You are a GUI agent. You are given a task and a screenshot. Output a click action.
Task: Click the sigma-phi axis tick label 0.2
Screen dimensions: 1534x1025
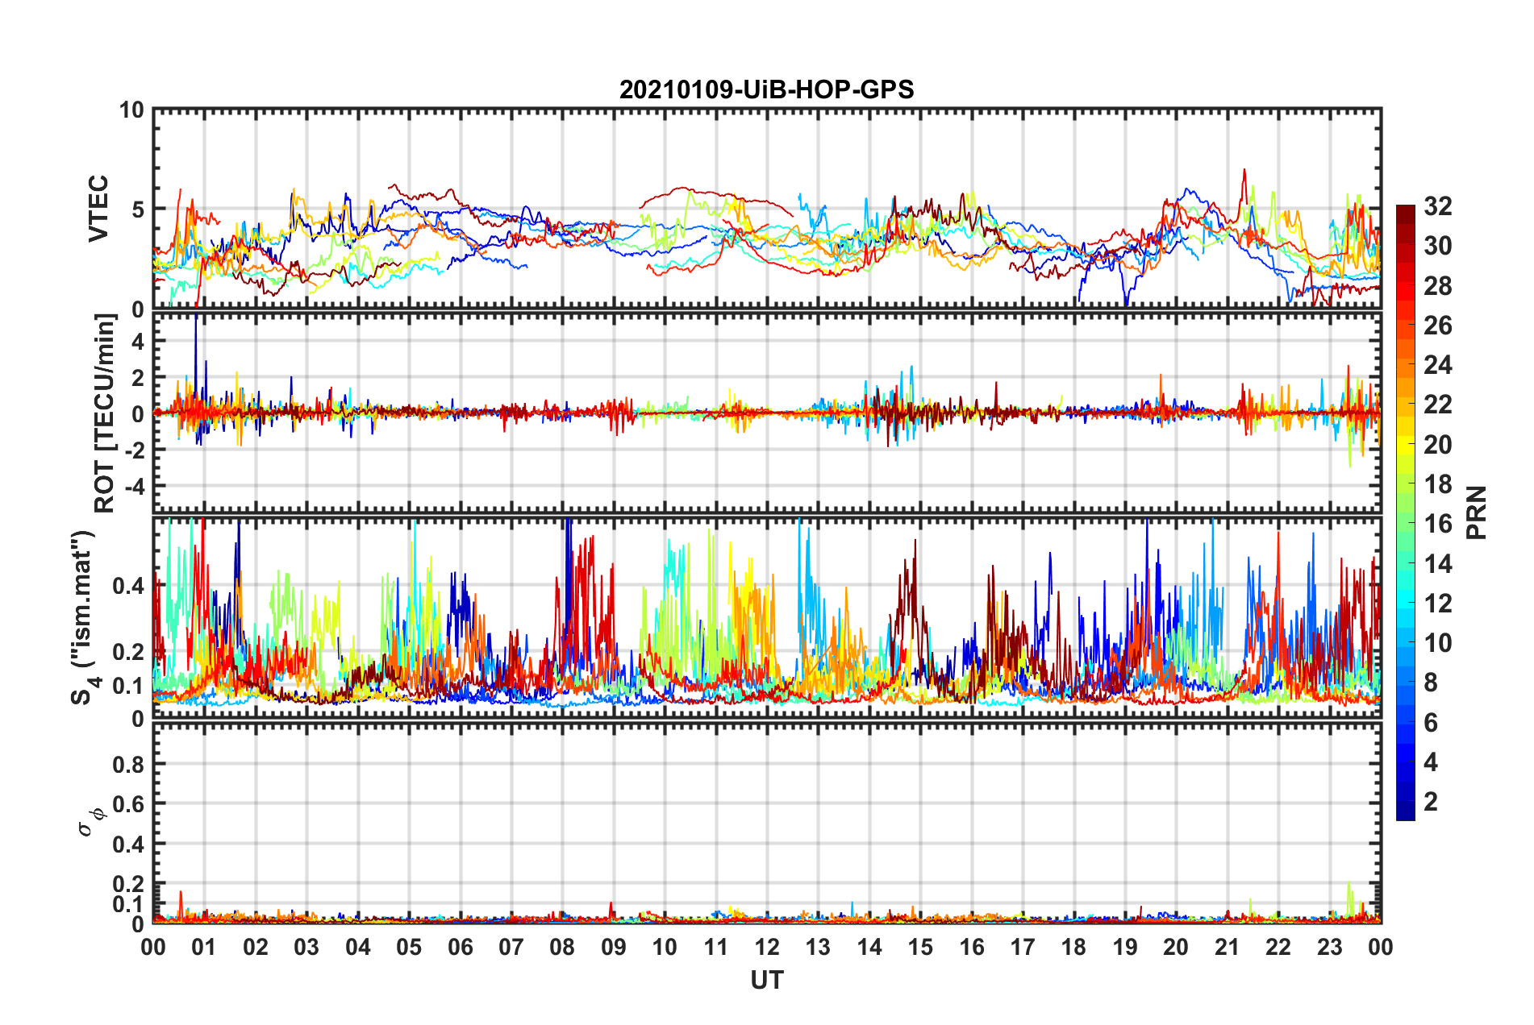coord(128,884)
